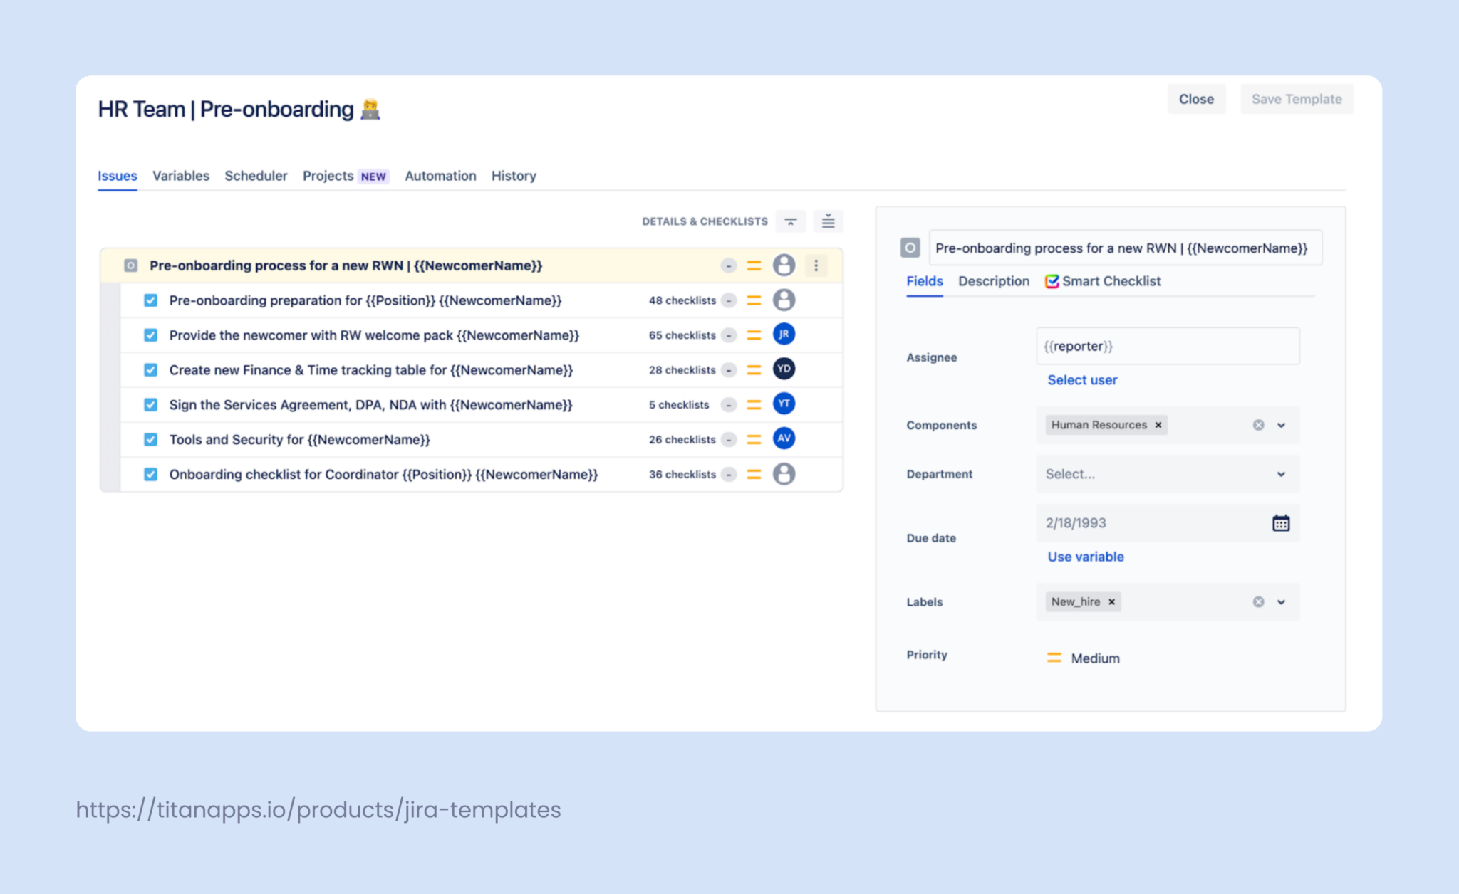Click the YD avatar on the Finance table row
Screen dimensions: 1459x894
click(x=784, y=369)
